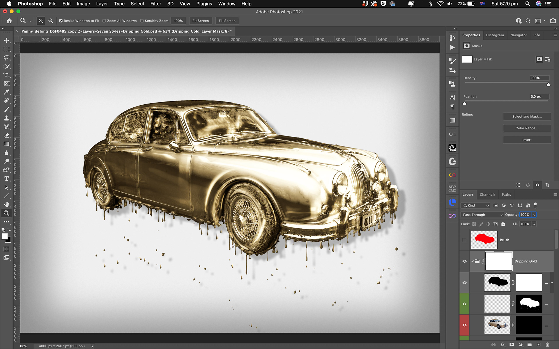The width and height of the screenshot is (559, 349).
Task: Click the Invert mask button
Action: 527,140
